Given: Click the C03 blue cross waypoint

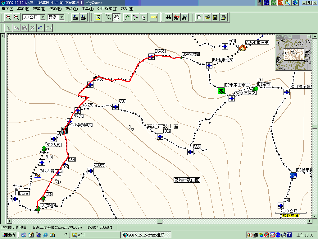Looking at the screenshot, I should point(116,107).
